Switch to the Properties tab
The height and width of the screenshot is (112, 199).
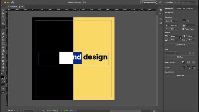pos(169,8)
